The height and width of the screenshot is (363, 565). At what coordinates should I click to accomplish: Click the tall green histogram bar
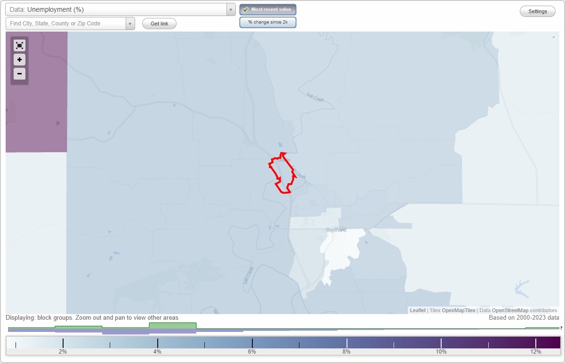pyautogui.click(x=173, y=326)
